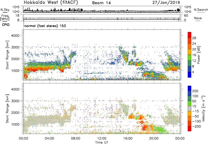Click the '08:00' time tick label
Screen dimensions: 208x144
76,139
